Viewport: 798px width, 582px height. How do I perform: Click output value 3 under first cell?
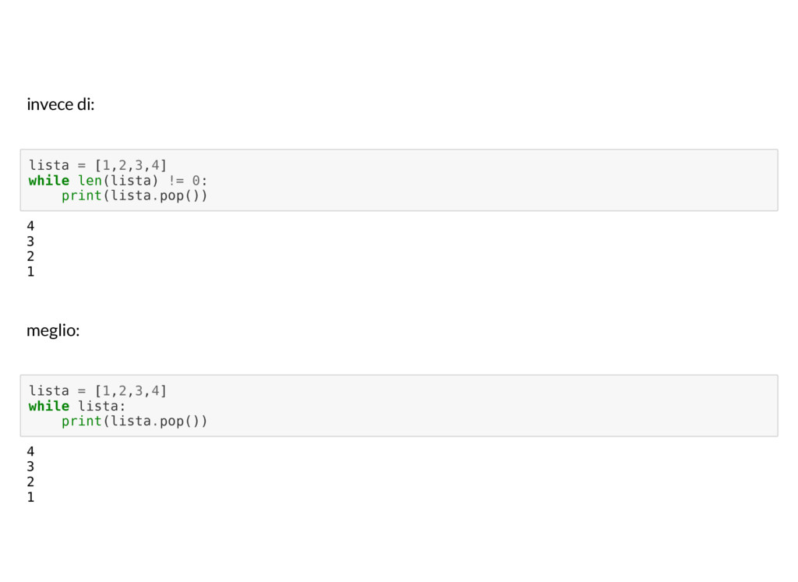pyautogui.click(x=30, y=242)
